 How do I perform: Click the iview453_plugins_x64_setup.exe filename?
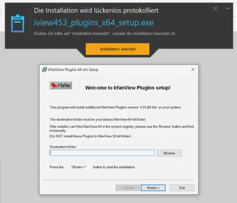94,23
